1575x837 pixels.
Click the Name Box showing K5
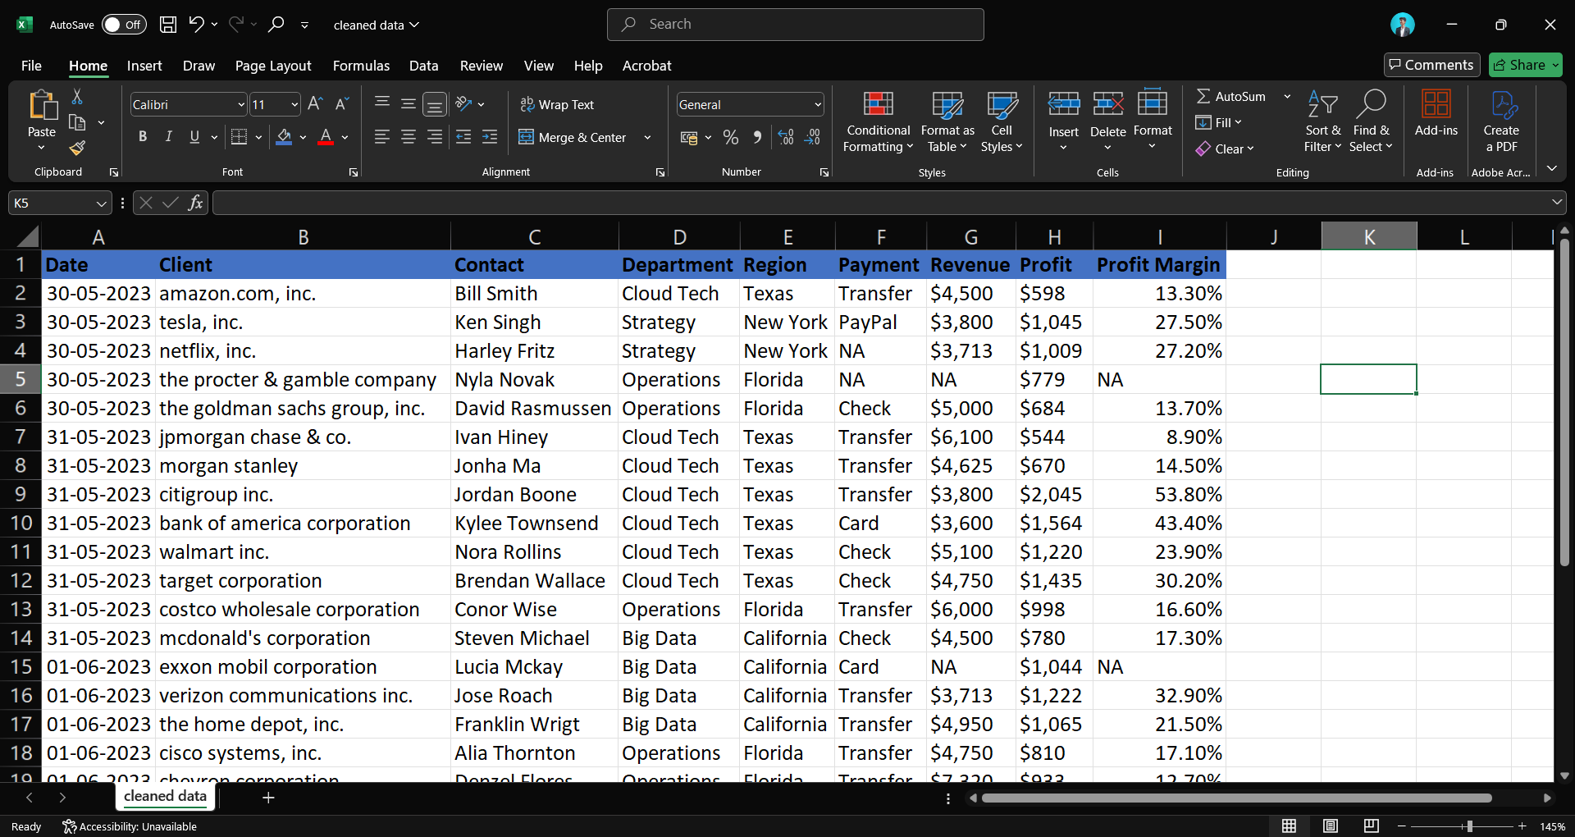click(60, 203)
